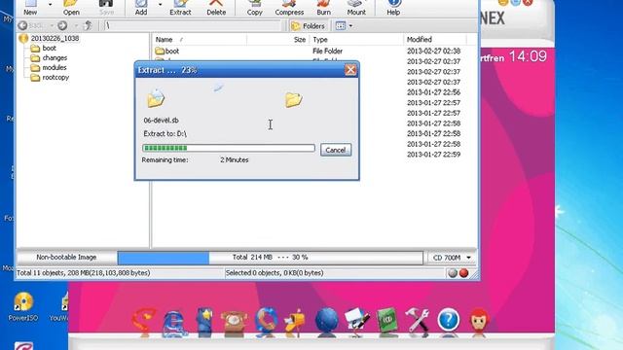
Task: Sort by the Type column header
Action: point(356,39)
